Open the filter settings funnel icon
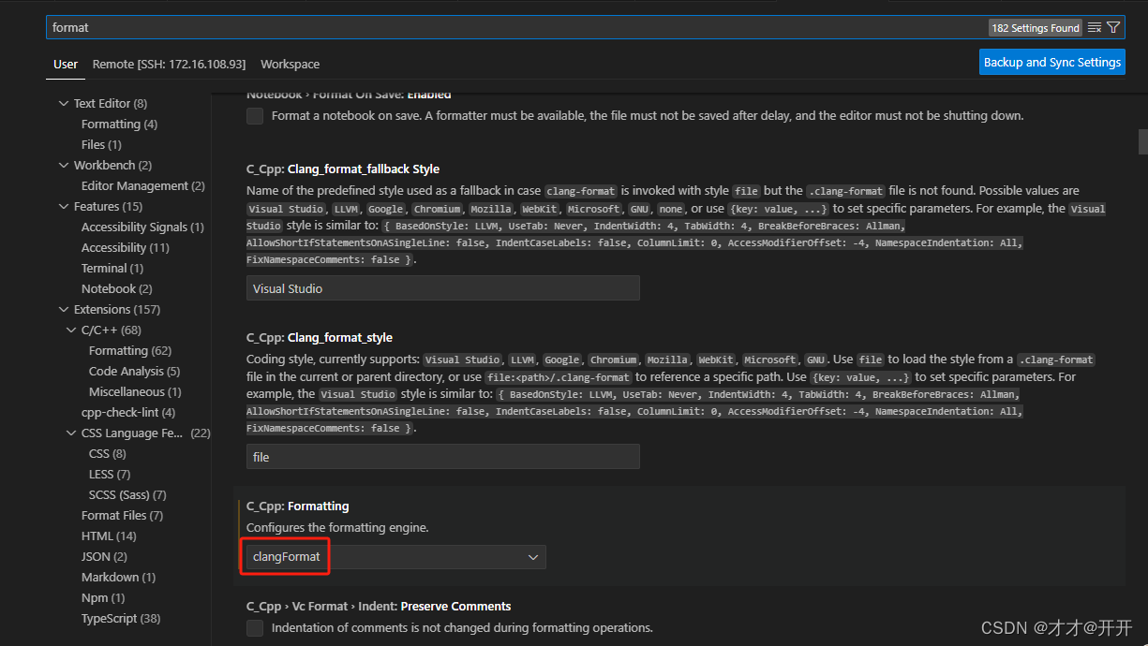The image size is (1148, 646). pyautogui.click(x=1113, y=27)
